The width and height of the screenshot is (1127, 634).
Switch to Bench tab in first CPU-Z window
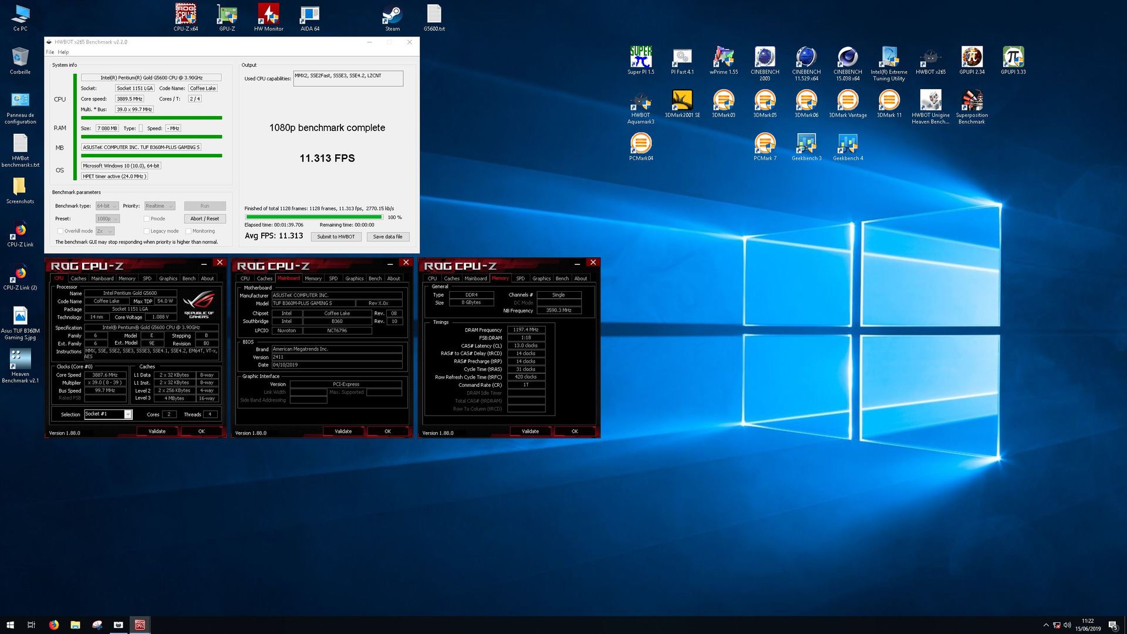pyautogui.click(x=189, y=278)
